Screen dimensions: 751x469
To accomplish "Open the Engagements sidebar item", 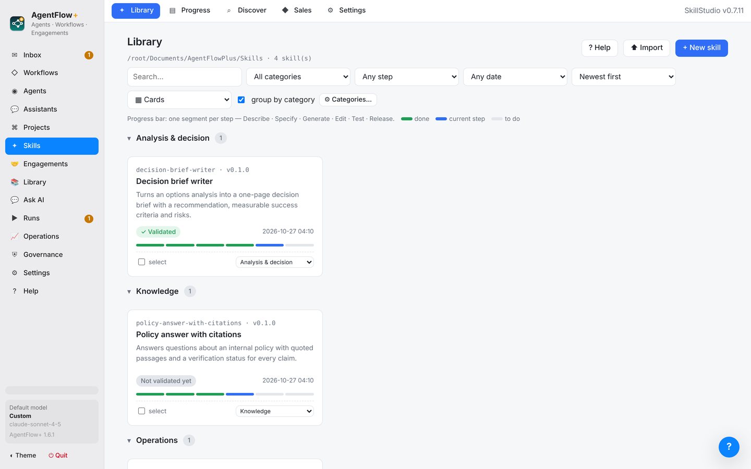I will click(52, 164).
